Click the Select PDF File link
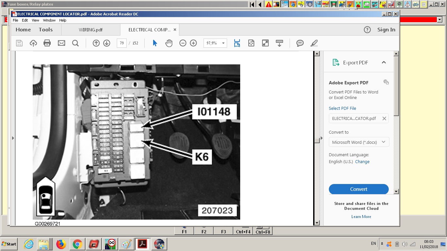This screenshot has height=251, width=447. point(342,108)
